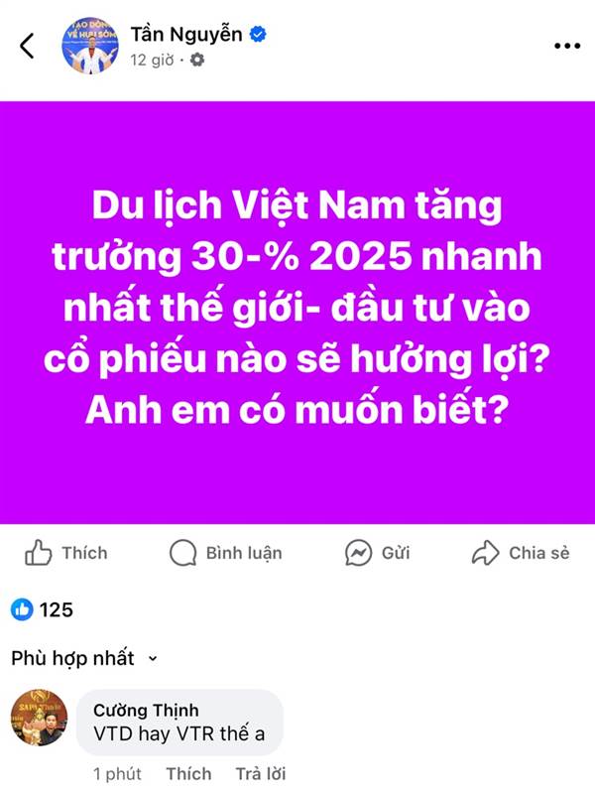Tap the Messenger Gửi icon
Viewport: 595px width, 794px height.
358,553
